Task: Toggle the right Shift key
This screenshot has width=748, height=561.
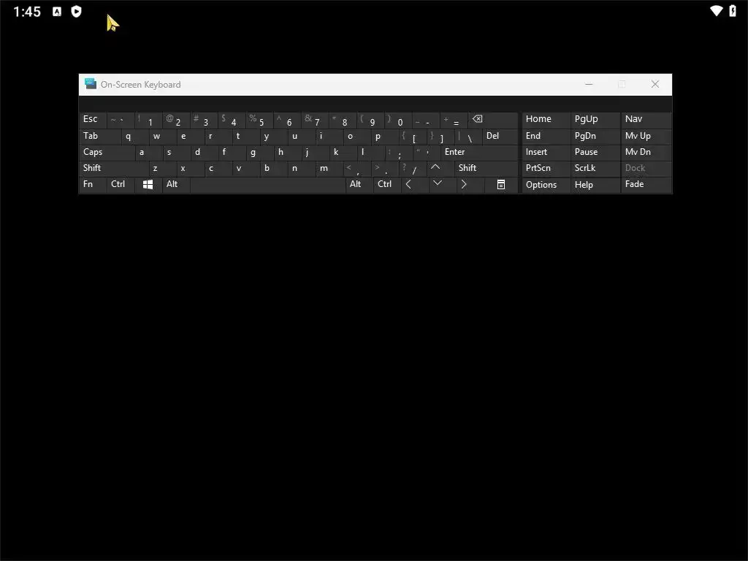Action: 486,169
